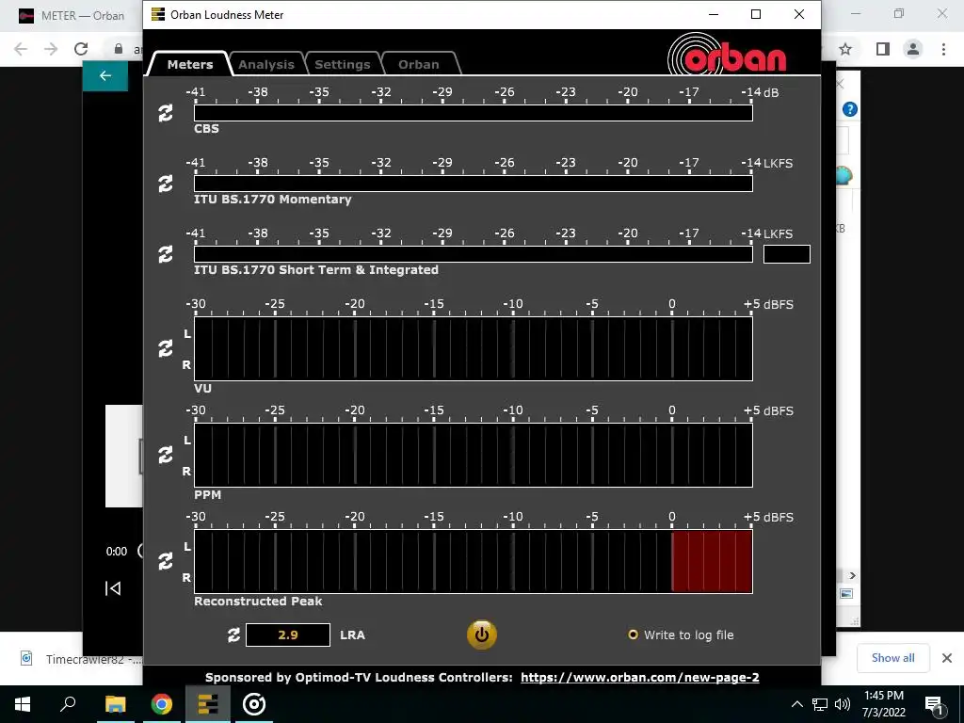
Task: Click the Orban logo
Action: [728, 55]
